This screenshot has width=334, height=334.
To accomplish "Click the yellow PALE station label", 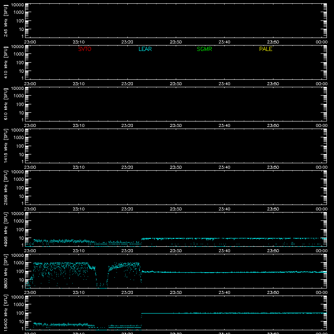I will click(x=266, y=49).
